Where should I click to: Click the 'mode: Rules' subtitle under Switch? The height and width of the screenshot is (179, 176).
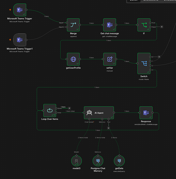pyautogui.click(x=144, y=79)
